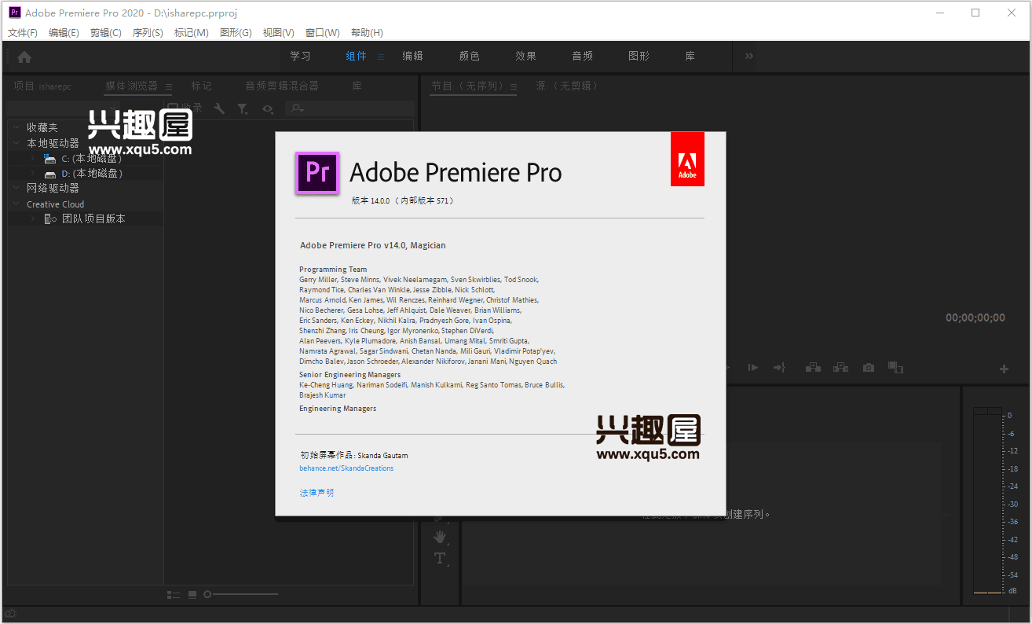The width and height of the screenshot is (1032, 624).
Task: Switch to the 音频 workspace
Action: (x=583, y=57)
